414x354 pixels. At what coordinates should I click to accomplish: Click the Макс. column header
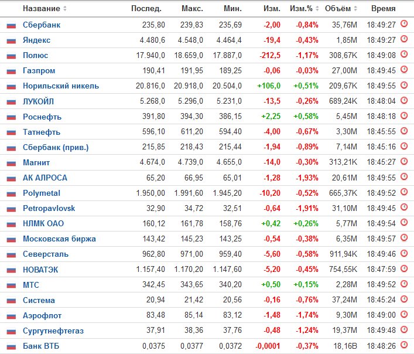(x=192, y=8)
